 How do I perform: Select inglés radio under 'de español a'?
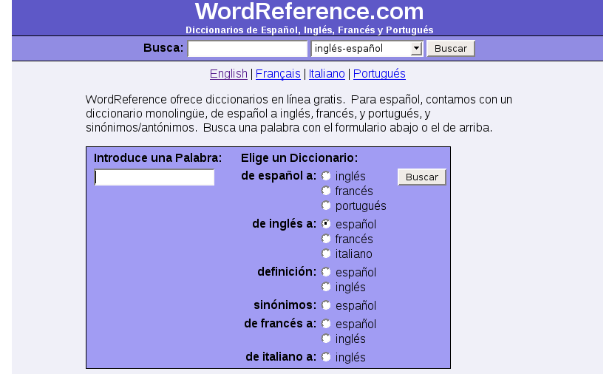coord(326,176)
